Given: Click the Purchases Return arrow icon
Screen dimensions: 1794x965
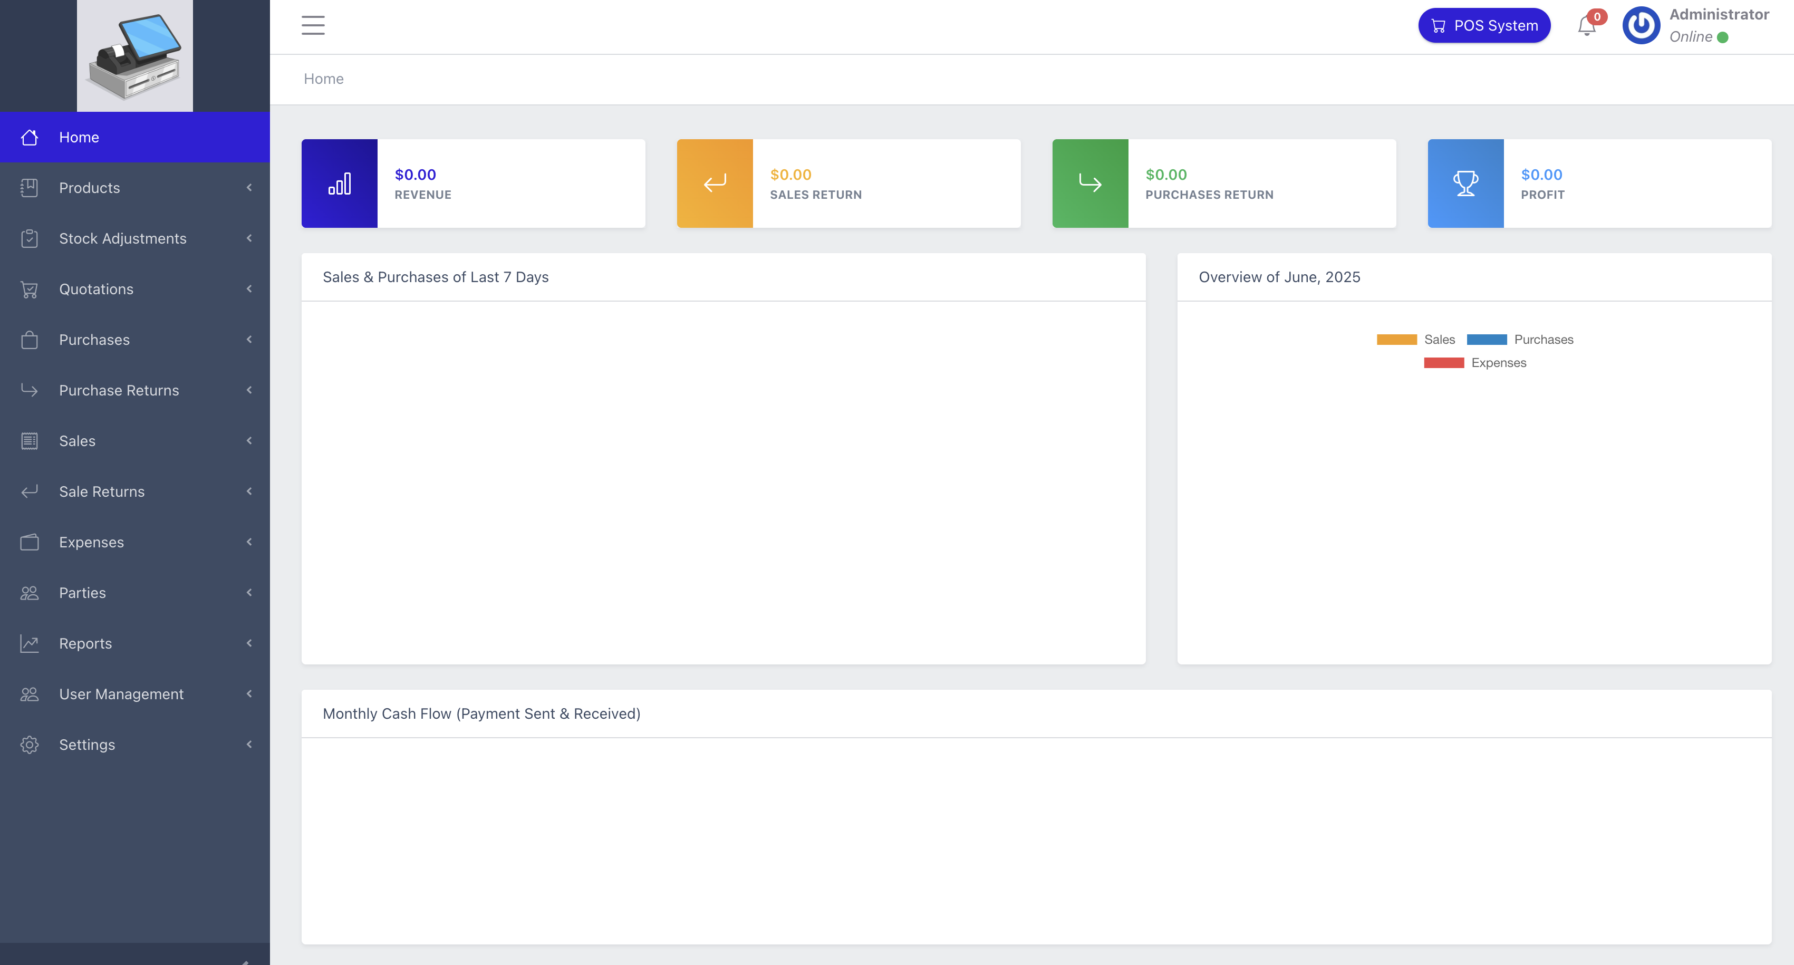Looking at the screenshot, I should pos(1090,184).
